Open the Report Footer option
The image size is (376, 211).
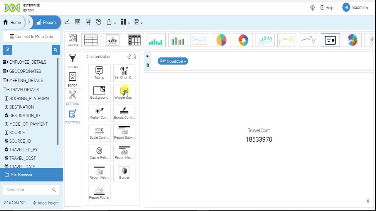click(x=99, y=193)
